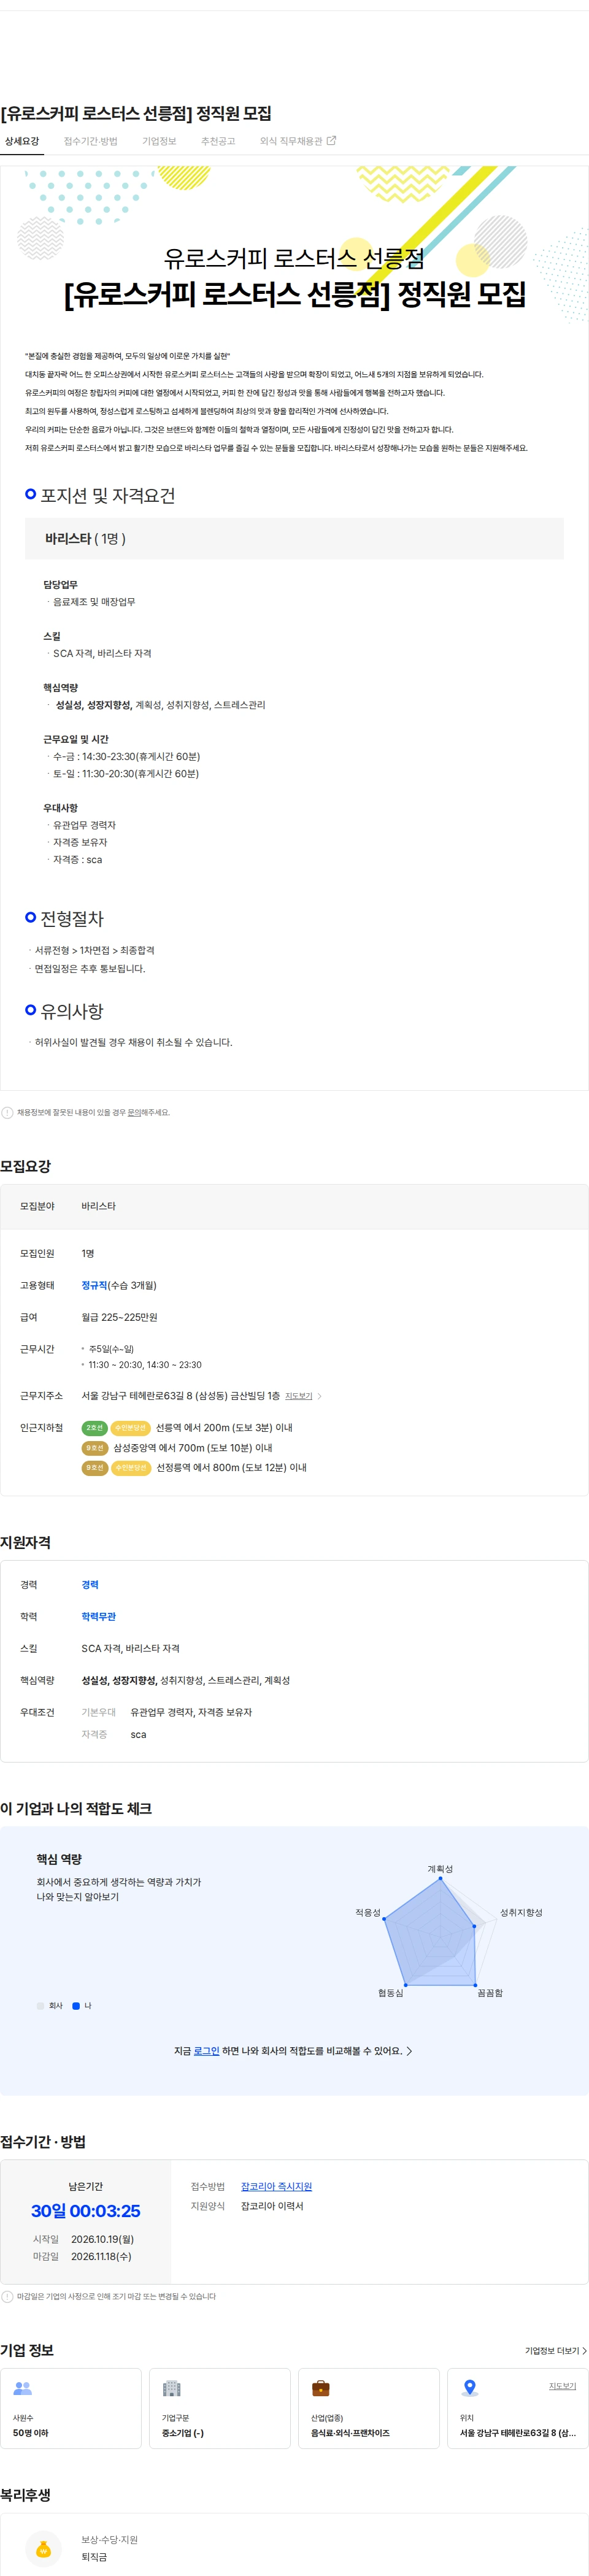Click the 서울 강남구 테헤란로63길 8 address in 위치 card
Screen dimensions: 589x2576
[x=517, y=2432]
